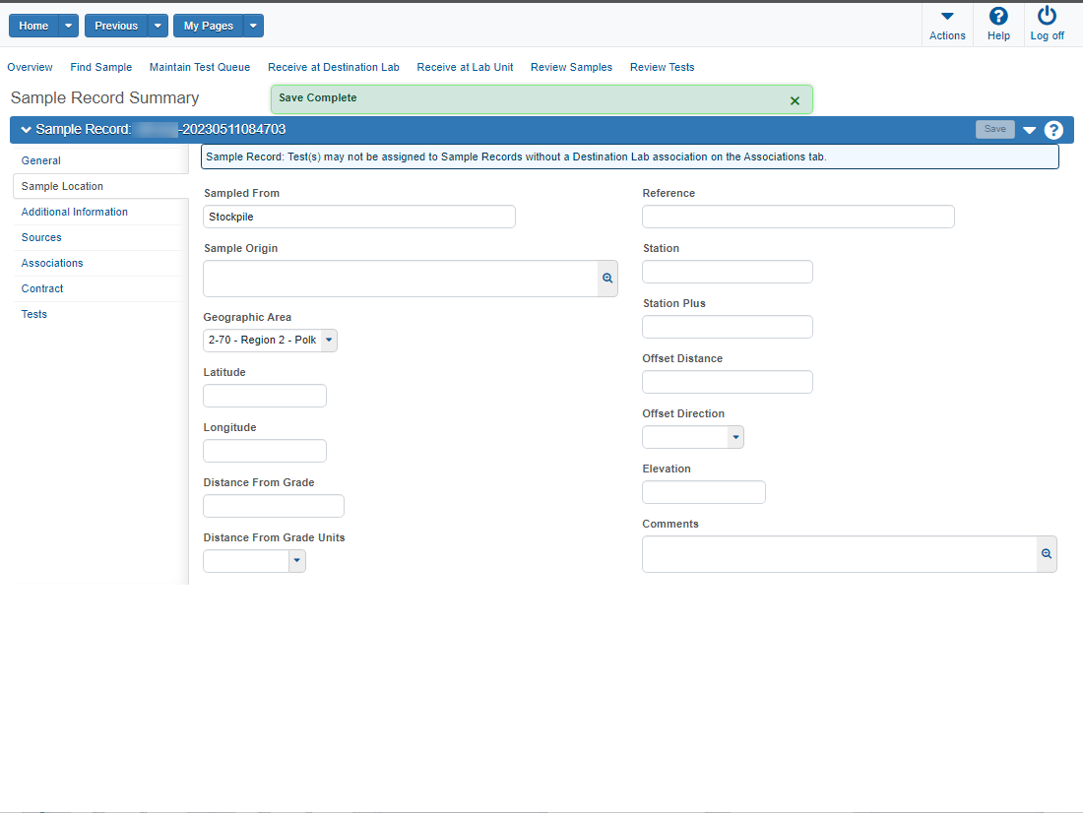Click the Station input field
This screenshot has width=1083, height=813.
pyautogui.click(x=728, y=272)
